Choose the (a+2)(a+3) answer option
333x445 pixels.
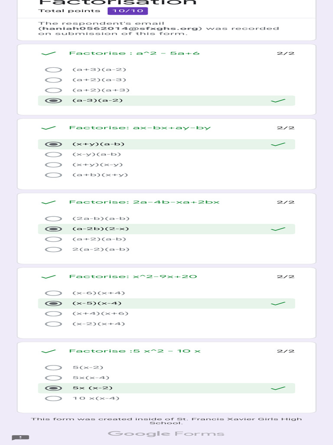(53, 90)
